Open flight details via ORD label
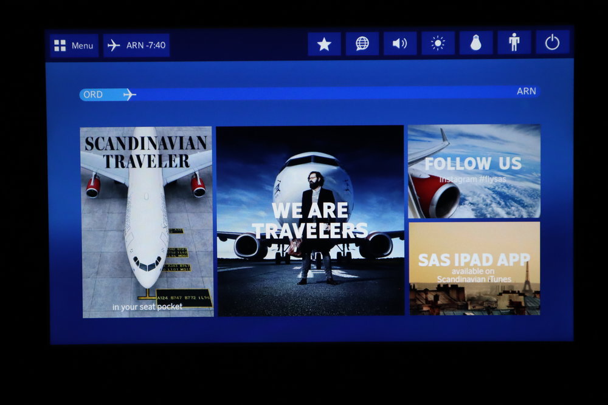608x405 pixels. point(92,94)
